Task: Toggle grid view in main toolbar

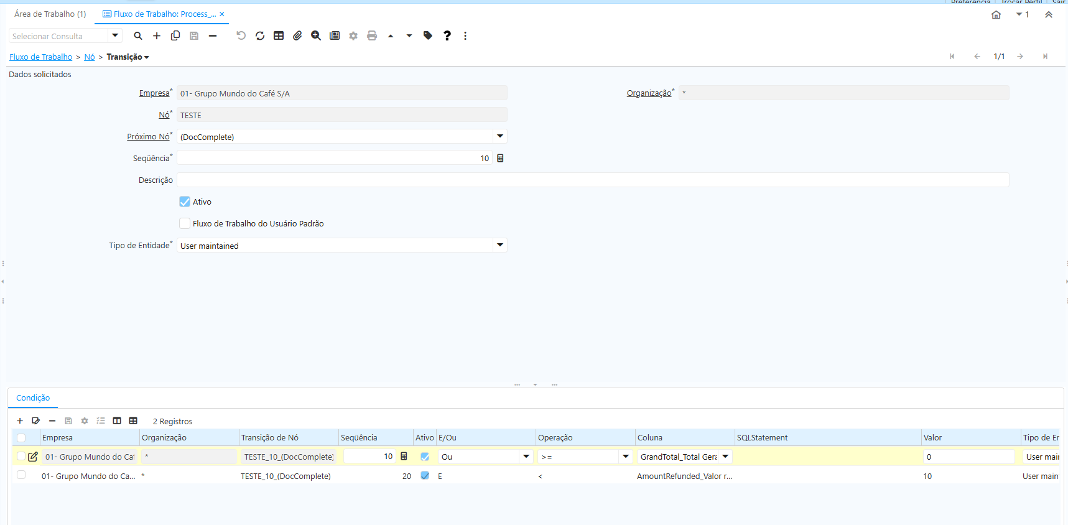Action: [x=279, y=36]
